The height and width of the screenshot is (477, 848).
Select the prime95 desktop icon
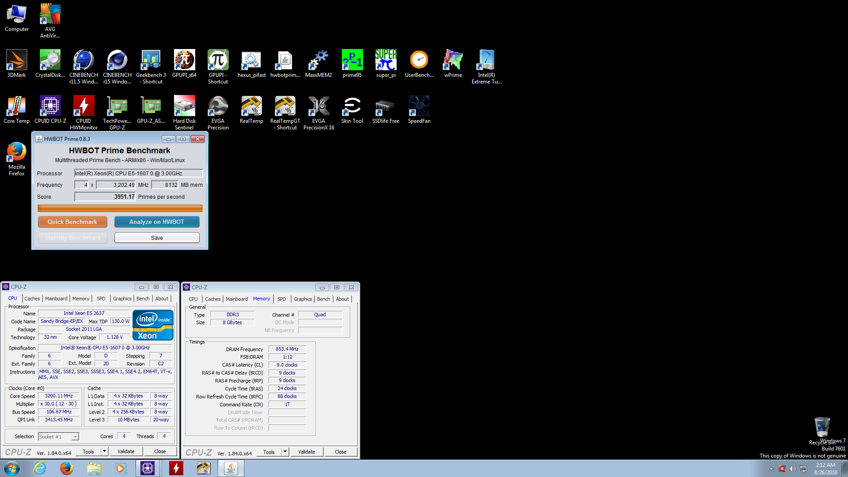click(x=352, y=64)
